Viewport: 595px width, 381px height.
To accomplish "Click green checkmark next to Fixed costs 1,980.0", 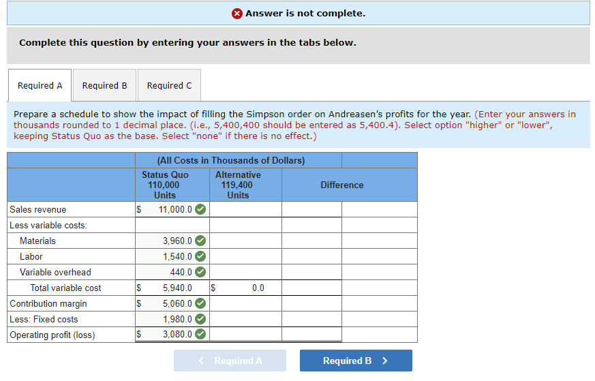I will [200, 319].
